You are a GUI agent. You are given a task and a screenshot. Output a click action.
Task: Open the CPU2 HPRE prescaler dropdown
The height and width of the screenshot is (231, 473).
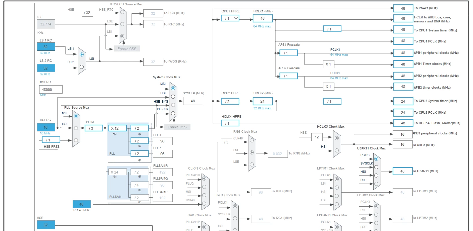(230, 101)
